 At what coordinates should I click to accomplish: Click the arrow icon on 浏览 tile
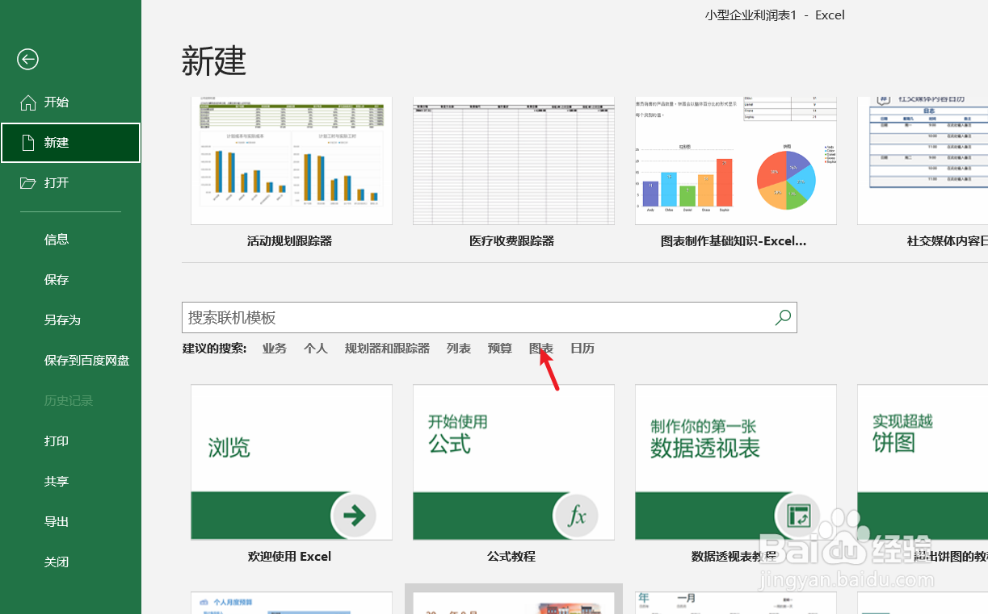click(355, 515)
